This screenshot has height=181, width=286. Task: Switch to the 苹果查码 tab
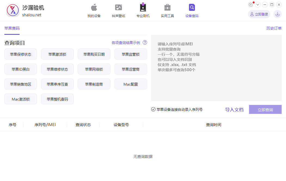pyautogui.click(x=12, y=28)
